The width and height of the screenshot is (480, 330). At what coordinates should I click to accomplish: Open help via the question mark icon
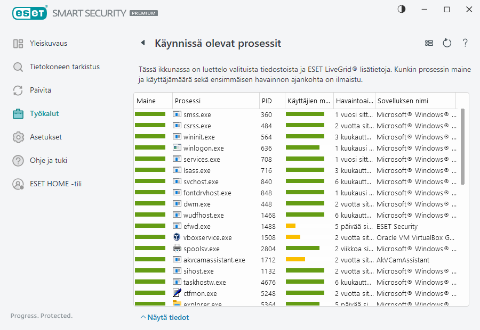(x=465, y=43)
